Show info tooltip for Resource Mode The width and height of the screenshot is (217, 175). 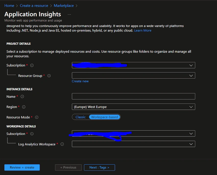click(37, 117)
